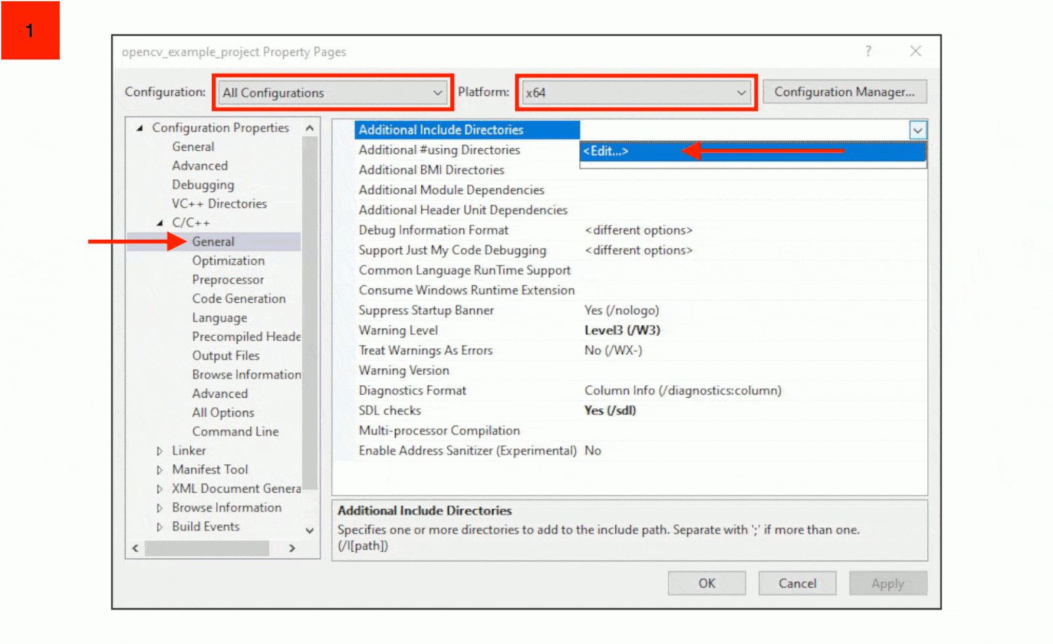Open the Configuration Manager dialog
Image resolution: width=1053 pixels, height=644 pixels.
(844, 92)
